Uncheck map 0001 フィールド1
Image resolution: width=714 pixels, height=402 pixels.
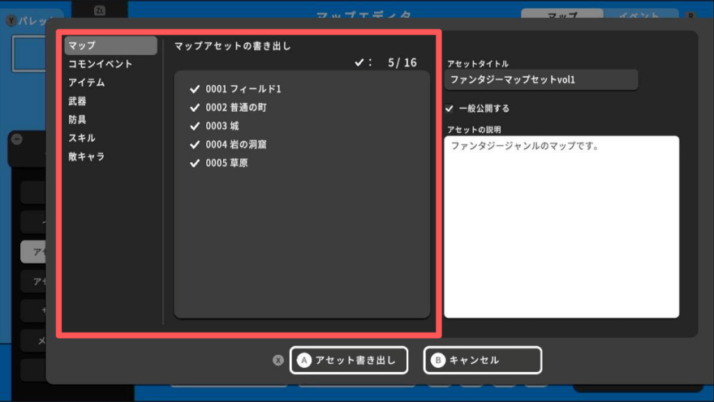point(195,89)
